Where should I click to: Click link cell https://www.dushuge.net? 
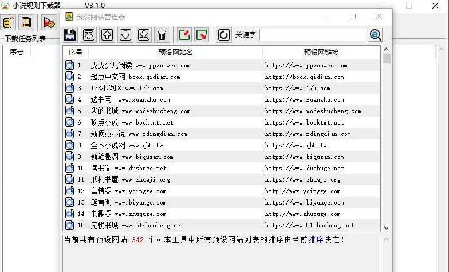[x=305, y=168]
